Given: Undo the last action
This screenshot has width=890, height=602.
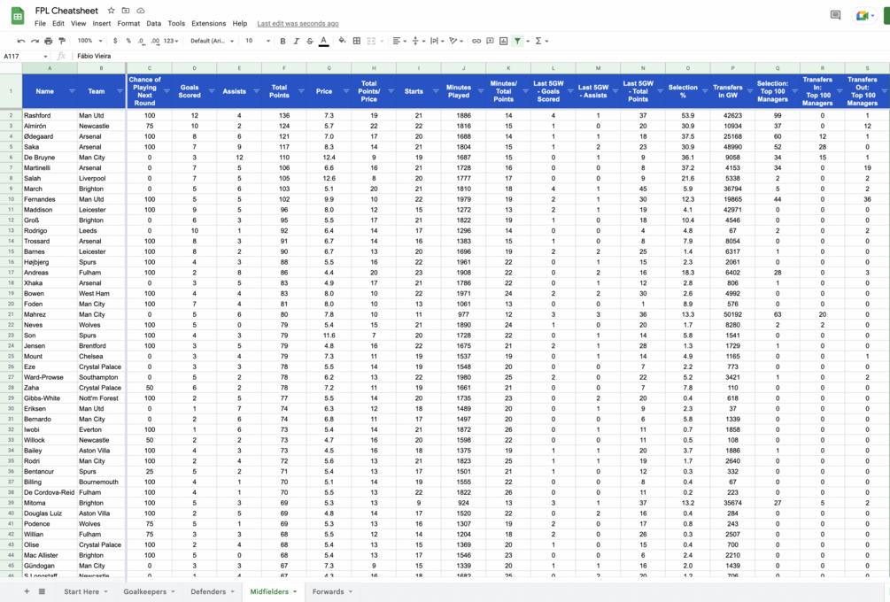Looking at the screenshot, I should (x=21, y=41).
